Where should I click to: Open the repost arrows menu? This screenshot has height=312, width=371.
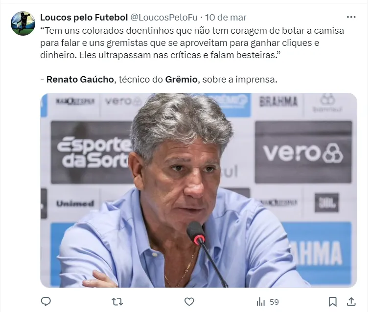point(117,301)
